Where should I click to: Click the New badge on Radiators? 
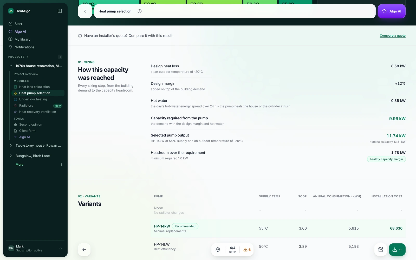[x=58, y=106]
